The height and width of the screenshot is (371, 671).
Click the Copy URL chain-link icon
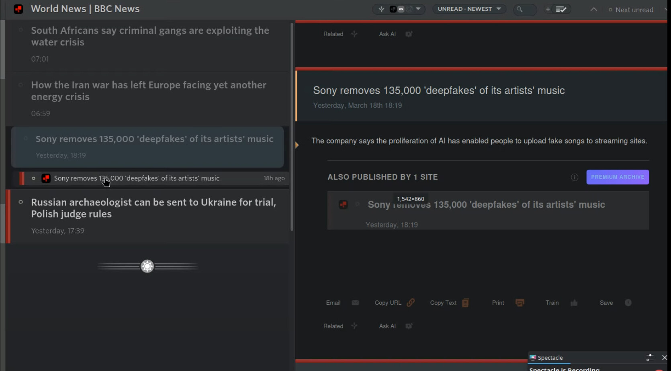coord(410,303)
